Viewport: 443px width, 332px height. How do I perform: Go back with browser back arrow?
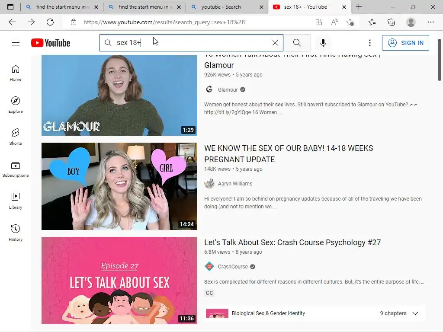point(12,22)
